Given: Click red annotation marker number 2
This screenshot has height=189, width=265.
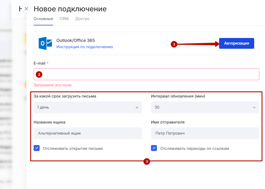Looking at the screenshot, I should coord(38,74).
